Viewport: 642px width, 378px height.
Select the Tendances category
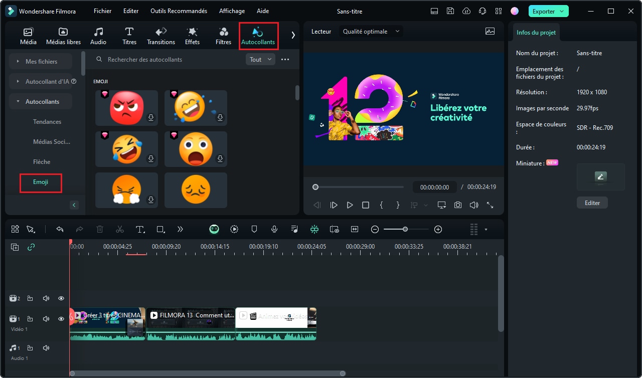click(47, 121)
